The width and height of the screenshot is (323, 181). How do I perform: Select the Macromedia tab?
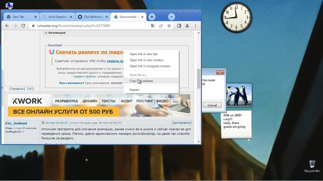tap(129, 17)
